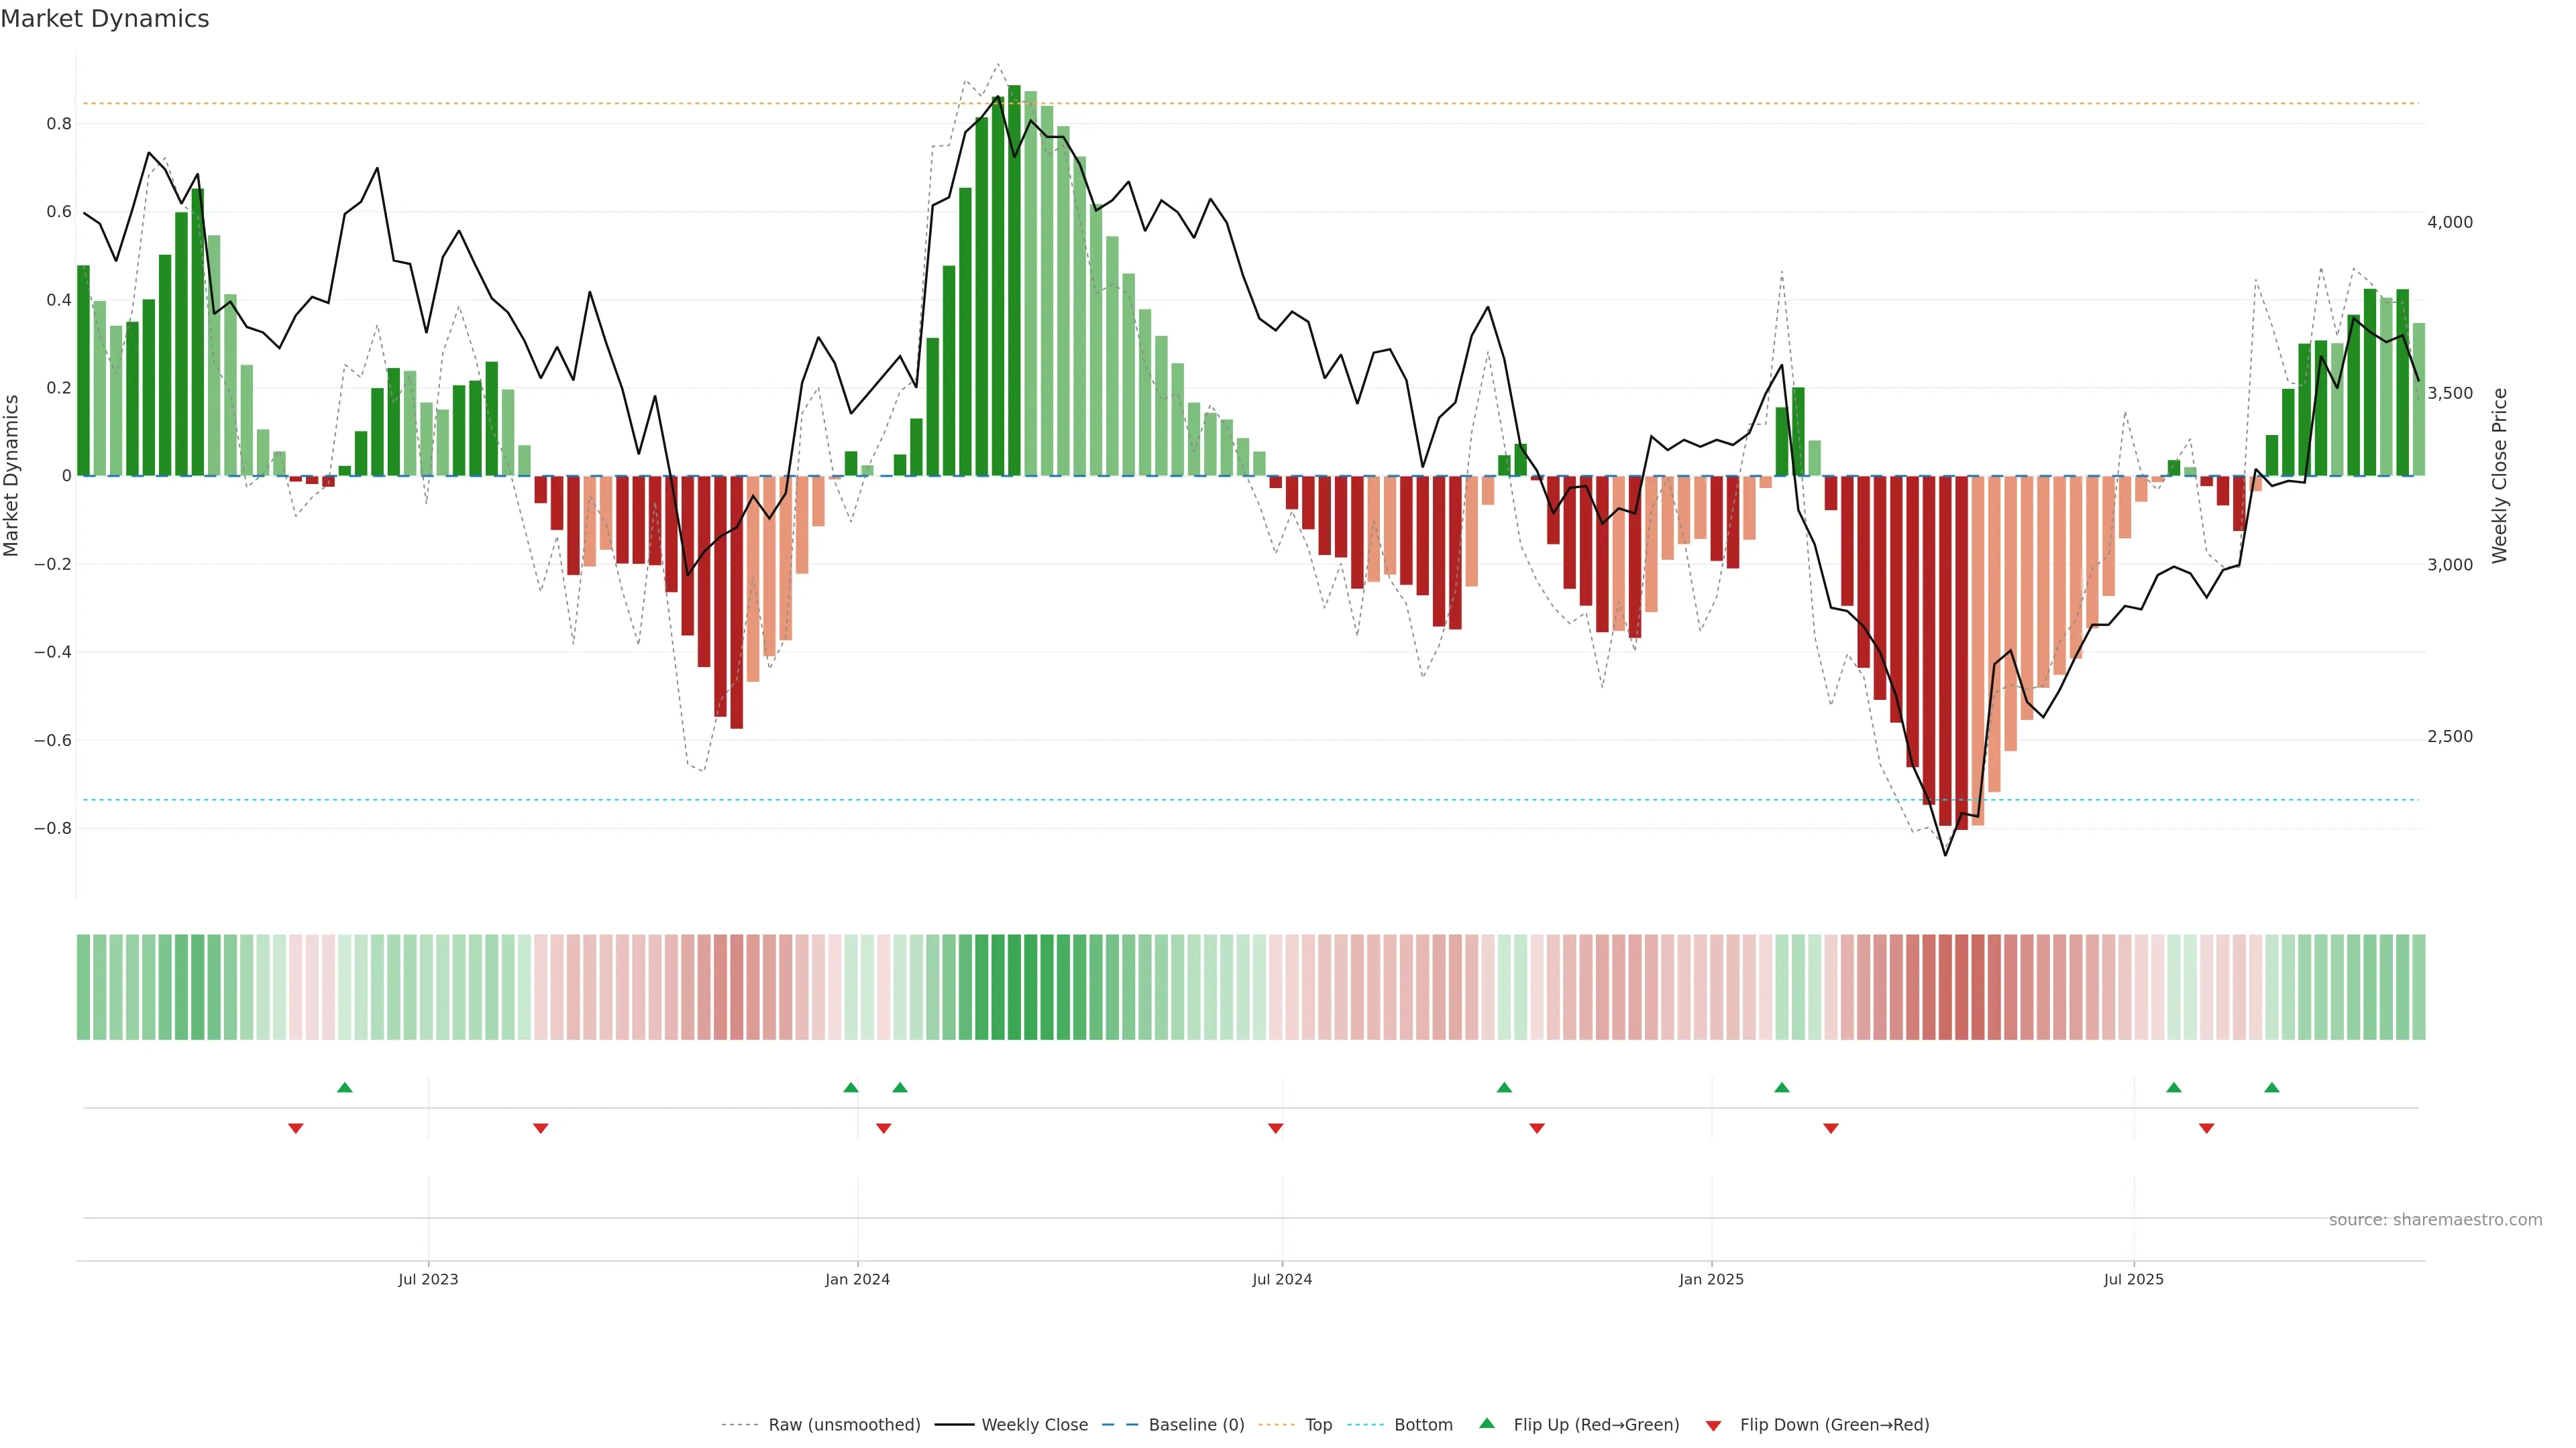Screen dimensions: 2576x1448
Task: Toggle Weekly Close legend item
Action: [1034, 1424]
